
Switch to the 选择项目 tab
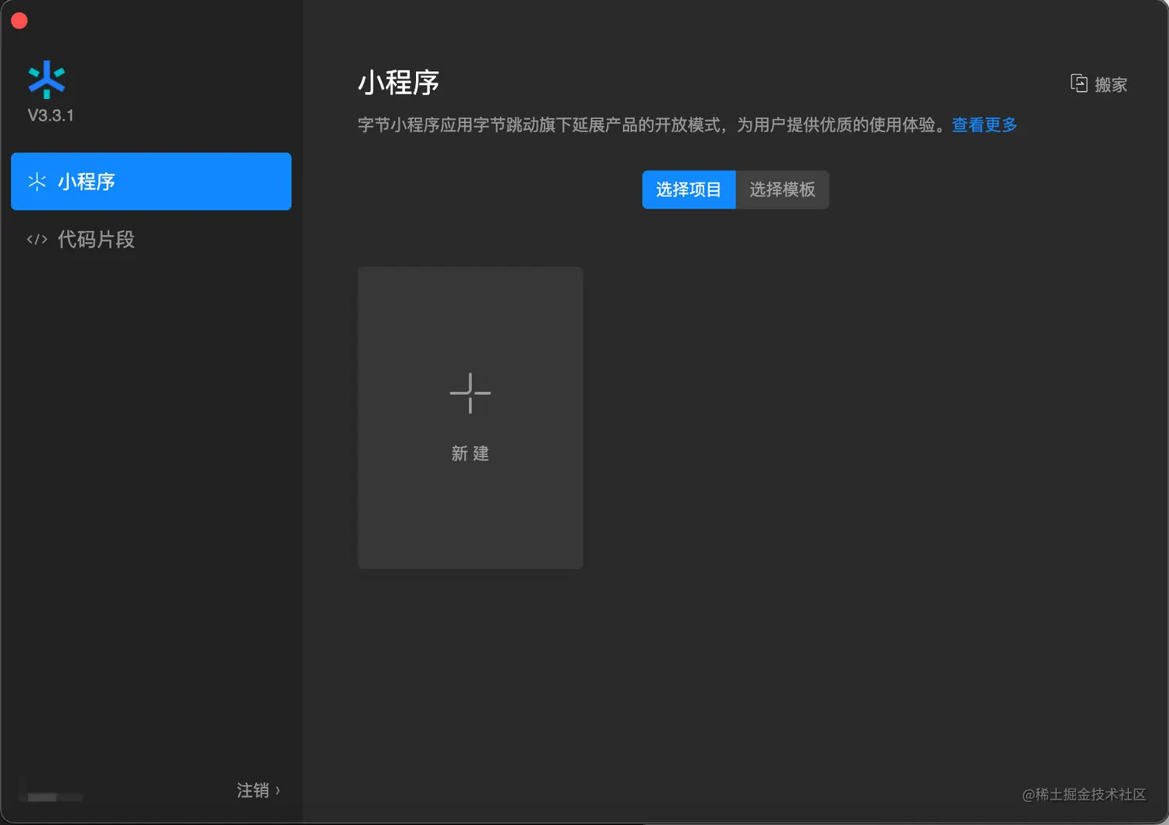(x=689, y=189)
